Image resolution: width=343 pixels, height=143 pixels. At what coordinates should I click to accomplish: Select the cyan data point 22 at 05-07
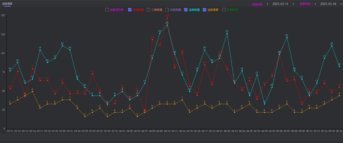point(287,38)
